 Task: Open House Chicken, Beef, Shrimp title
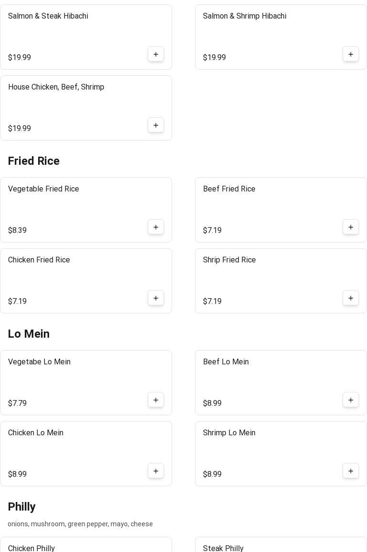coord(56,87)
